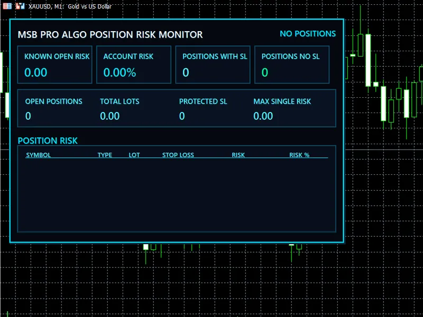Screen dimensions: 423x317
Task: Click the POSITIONS WITH SL label
Action: 215,57
